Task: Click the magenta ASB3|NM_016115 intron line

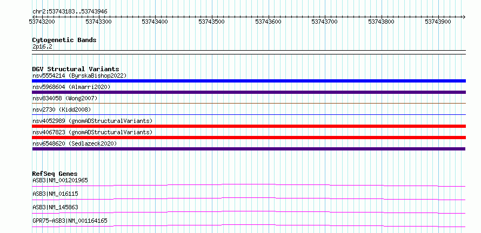Action: click(x=249, y=198)
